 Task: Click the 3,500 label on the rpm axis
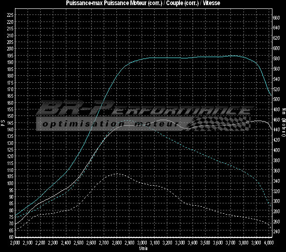click(205, 243)
